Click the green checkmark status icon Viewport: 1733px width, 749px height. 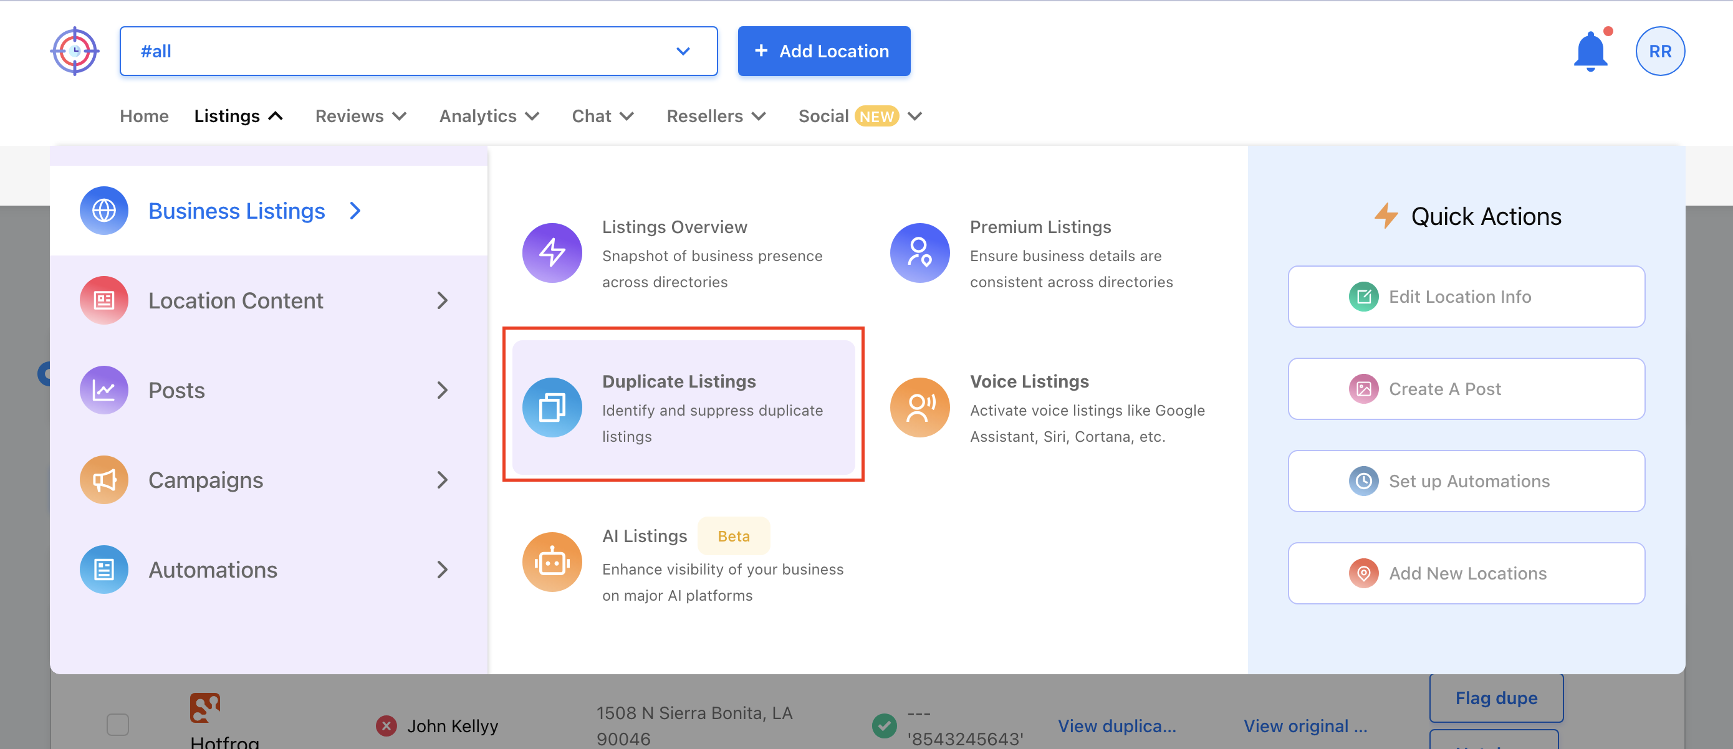(x=884, y=726)
